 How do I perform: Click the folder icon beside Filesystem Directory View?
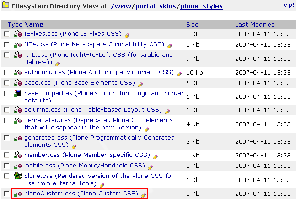click(5, 5)
